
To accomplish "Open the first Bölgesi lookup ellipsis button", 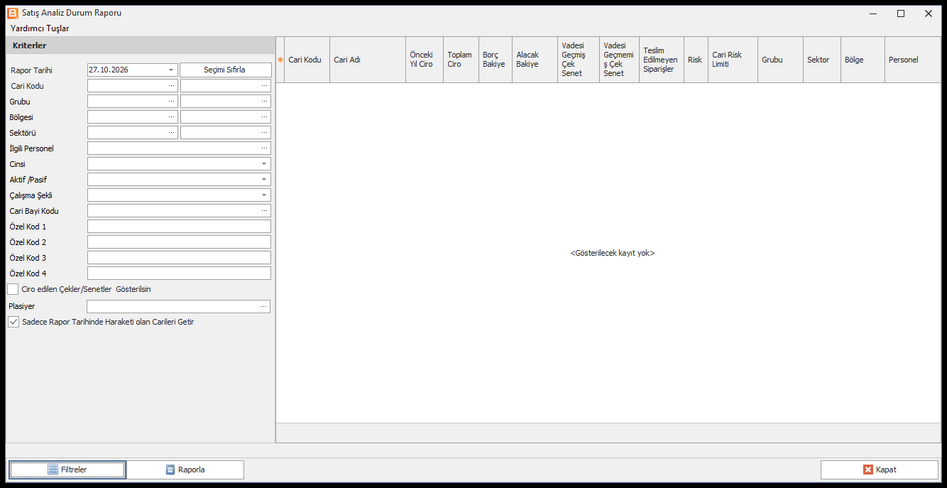I will (171, 116).
